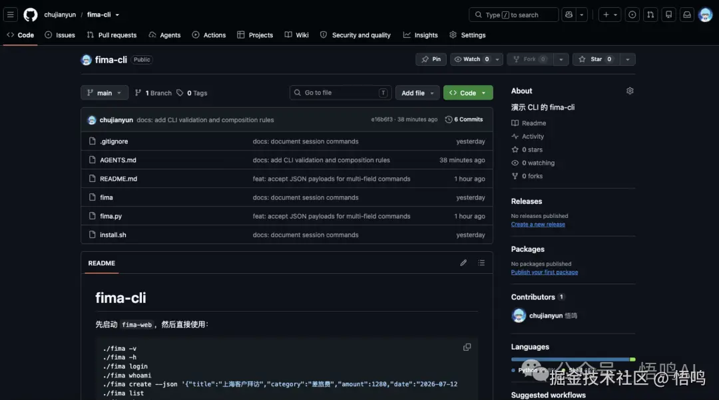
Task: Open the AGENTS.md file icon
Action: 92,159
